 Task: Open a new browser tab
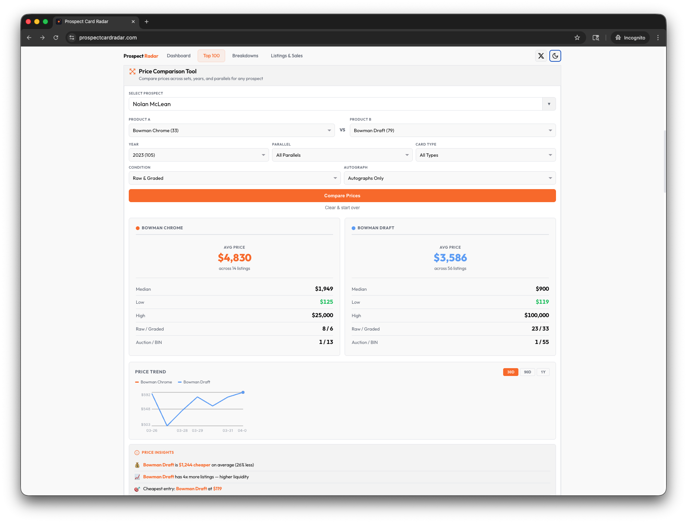coord(147,22)
